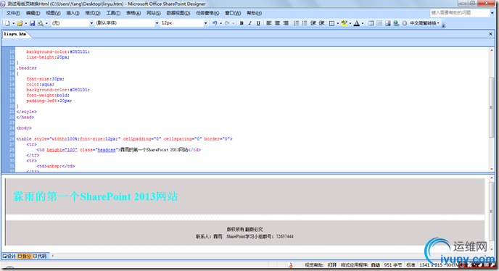Apply numbered list formatting
This screenshot has width=499, height=271.
coord(296,23)
